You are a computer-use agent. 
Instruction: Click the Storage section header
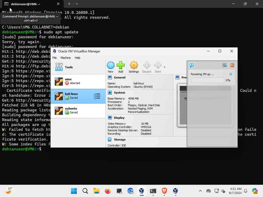120,140
